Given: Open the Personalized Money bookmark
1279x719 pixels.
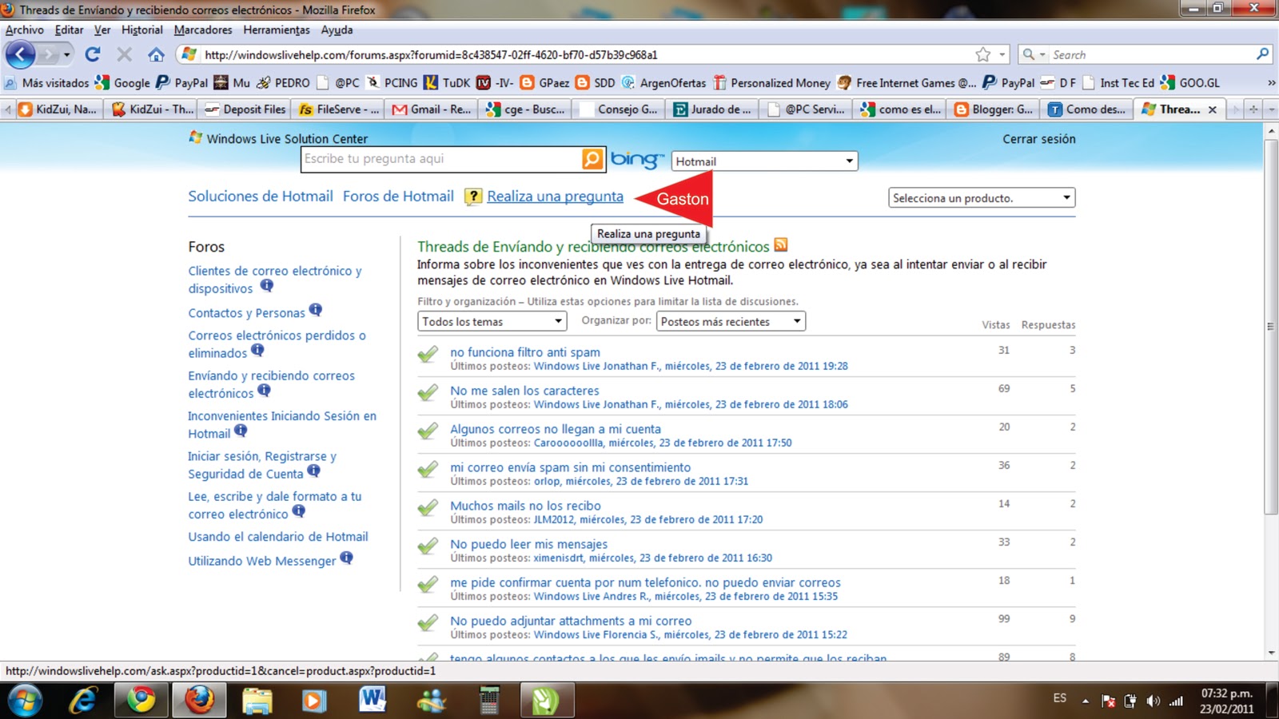Looking at the screenshot, I should 772,82.
